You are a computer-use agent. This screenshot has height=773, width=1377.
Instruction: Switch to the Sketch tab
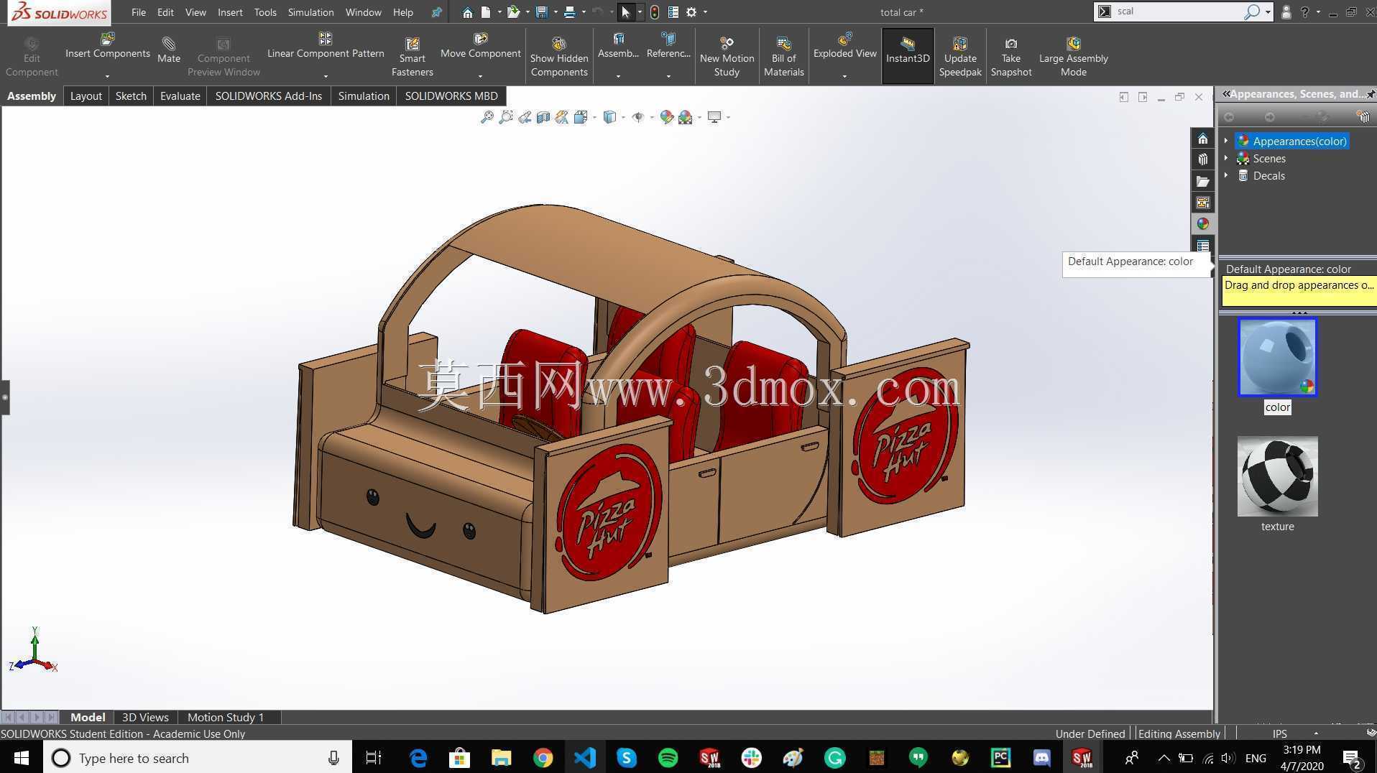click(131, 96)
